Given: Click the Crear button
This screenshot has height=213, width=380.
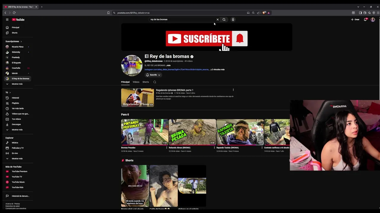Looking at the screenshot, I should click(x=355, y=20).
